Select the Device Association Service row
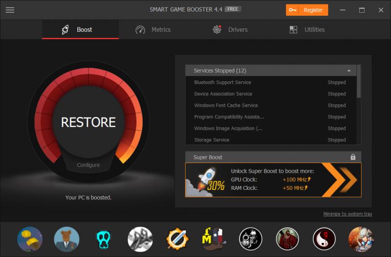This screenshot has width=391, height=257. [x=271, y=93]
